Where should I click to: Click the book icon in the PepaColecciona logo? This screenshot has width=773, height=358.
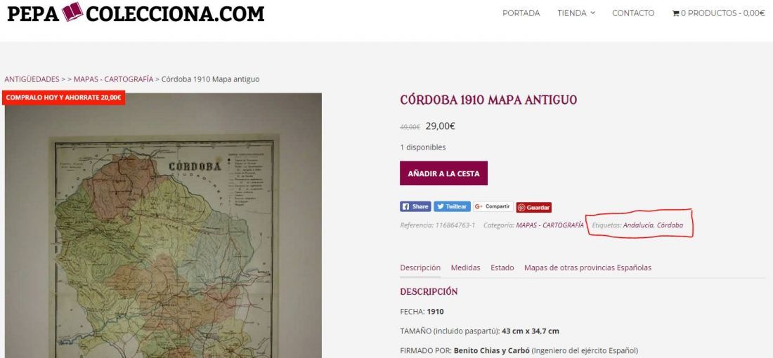click(72, 12)
